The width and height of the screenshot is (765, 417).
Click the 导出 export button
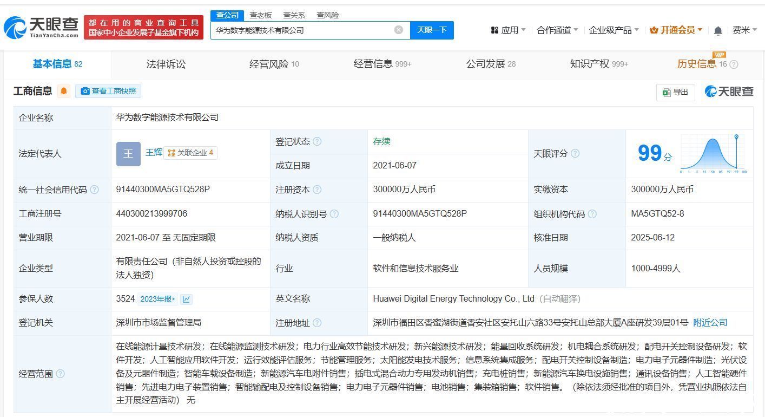pos(675,93)
